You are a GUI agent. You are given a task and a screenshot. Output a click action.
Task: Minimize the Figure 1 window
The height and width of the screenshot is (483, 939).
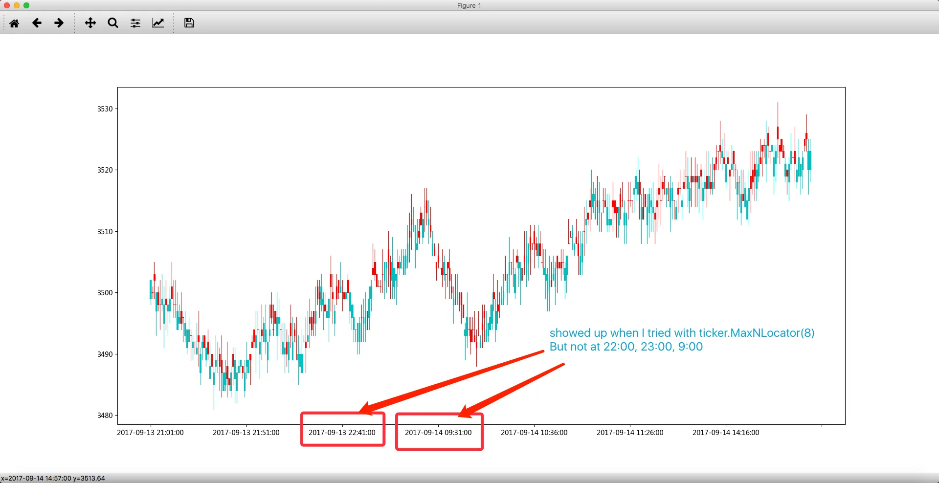(x=17, y=5)
